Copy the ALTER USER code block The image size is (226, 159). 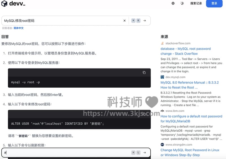pos(144,114)
